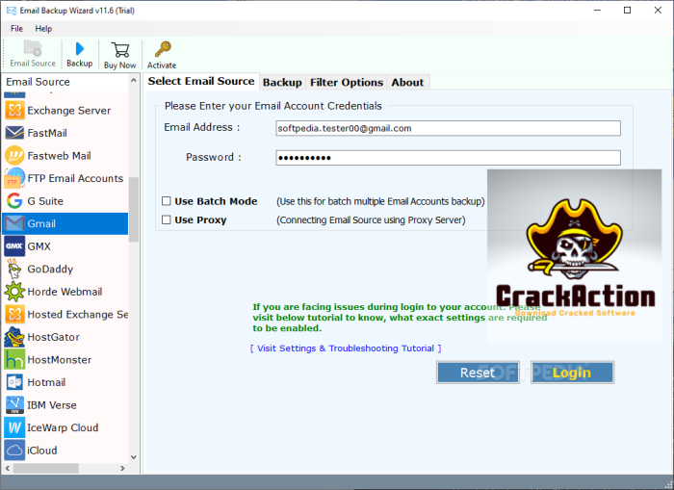Click the Email Address input field
Screen dimensions: 674x490
click(x=448, y=128)
